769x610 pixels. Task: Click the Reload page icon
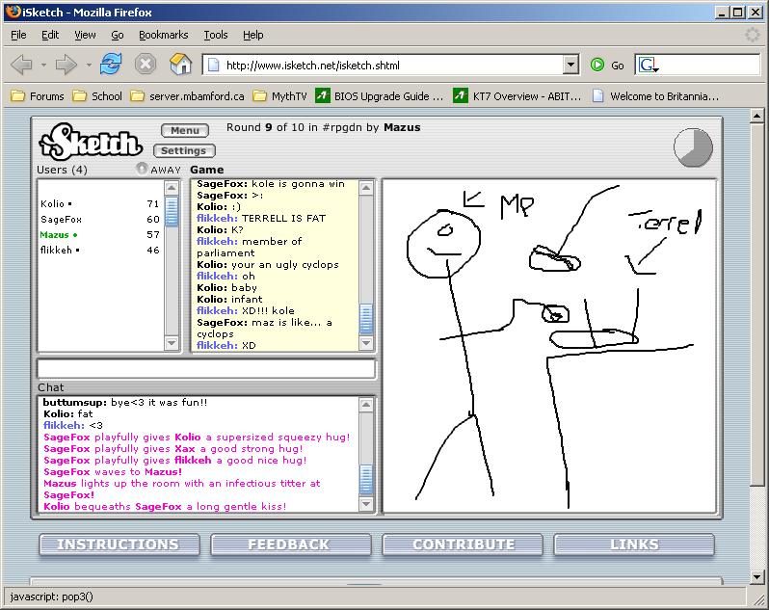click(x=111, y=65)
